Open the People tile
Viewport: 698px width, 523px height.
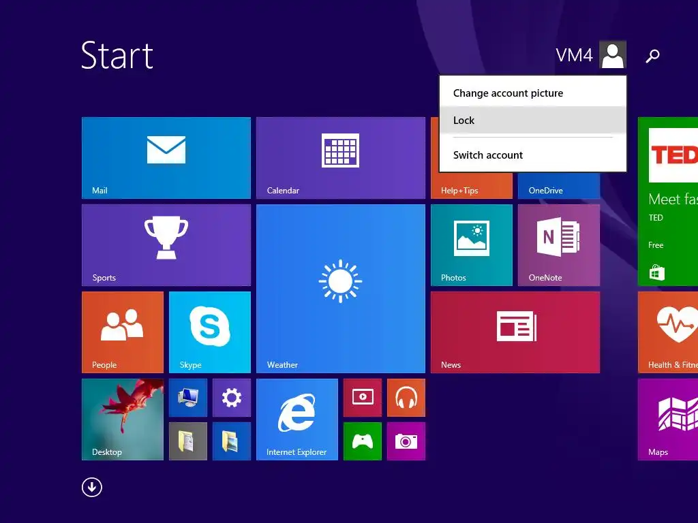click(123, 332)
